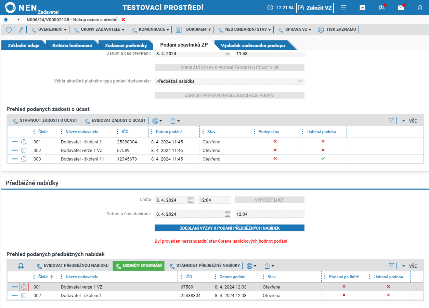Click the certificate badge icon in nabídky toolbar
The image size is (429, 308).
point(21,266)
